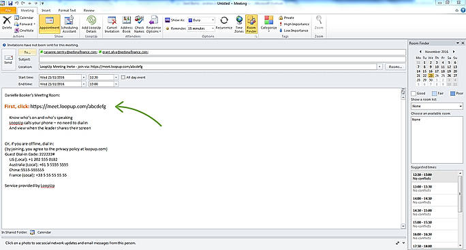The height and width of the screenshot is (250, 466).
Task: Click in the Subject field
Action: (222, 59)
